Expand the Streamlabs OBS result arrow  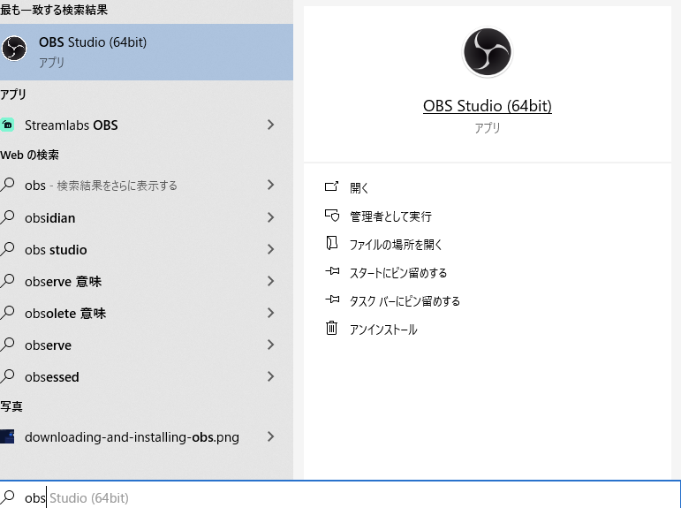pos(270,125)
